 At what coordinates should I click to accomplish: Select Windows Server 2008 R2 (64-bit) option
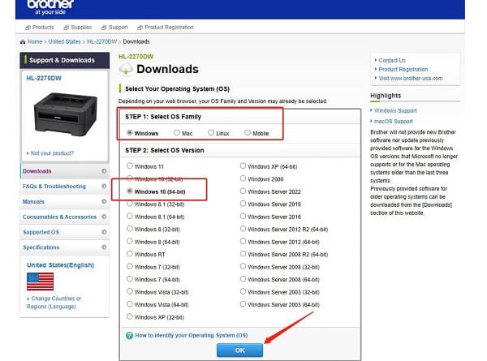pos(243,254)
